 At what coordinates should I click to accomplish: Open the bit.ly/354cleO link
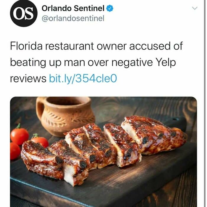point(83,78)
